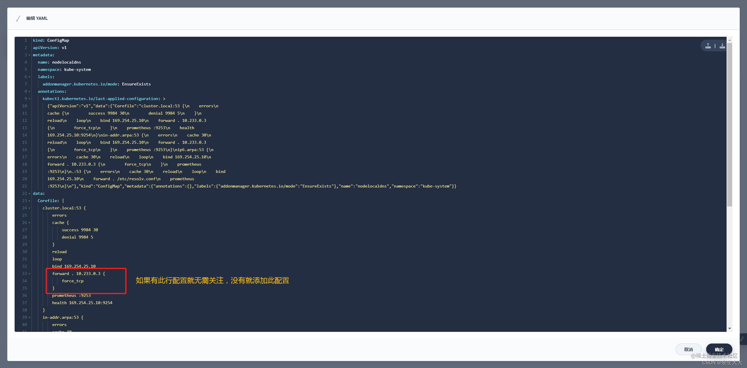Collapse the data section fold arrow
747x368 pixels.
pos(29,194)
